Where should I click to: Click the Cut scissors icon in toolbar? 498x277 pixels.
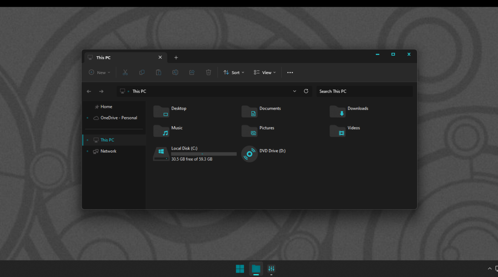click(x=125, y=72)
